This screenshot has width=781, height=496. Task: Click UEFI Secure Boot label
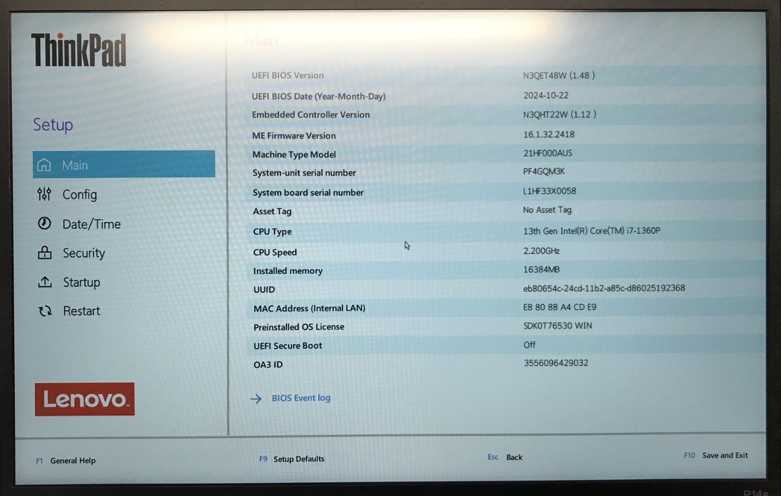pyautogui.click(x=288, y=345)
